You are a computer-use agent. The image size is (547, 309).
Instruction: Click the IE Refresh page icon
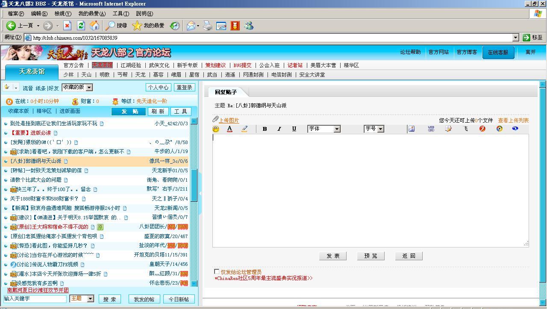coord(81,26)
